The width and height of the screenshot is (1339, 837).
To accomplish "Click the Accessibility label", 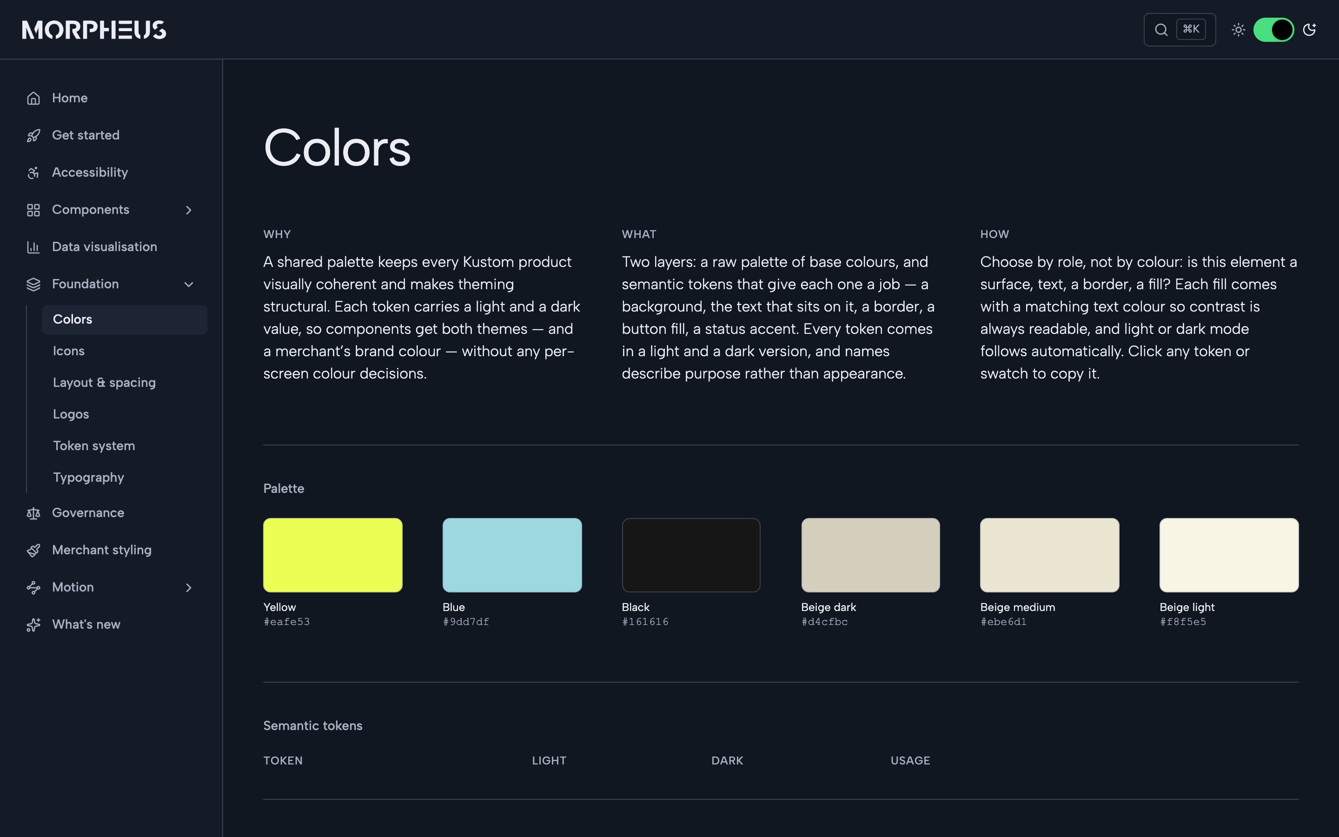I will pos(90,172).
